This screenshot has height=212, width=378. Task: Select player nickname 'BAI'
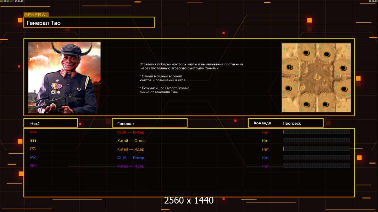coord(33,166)
